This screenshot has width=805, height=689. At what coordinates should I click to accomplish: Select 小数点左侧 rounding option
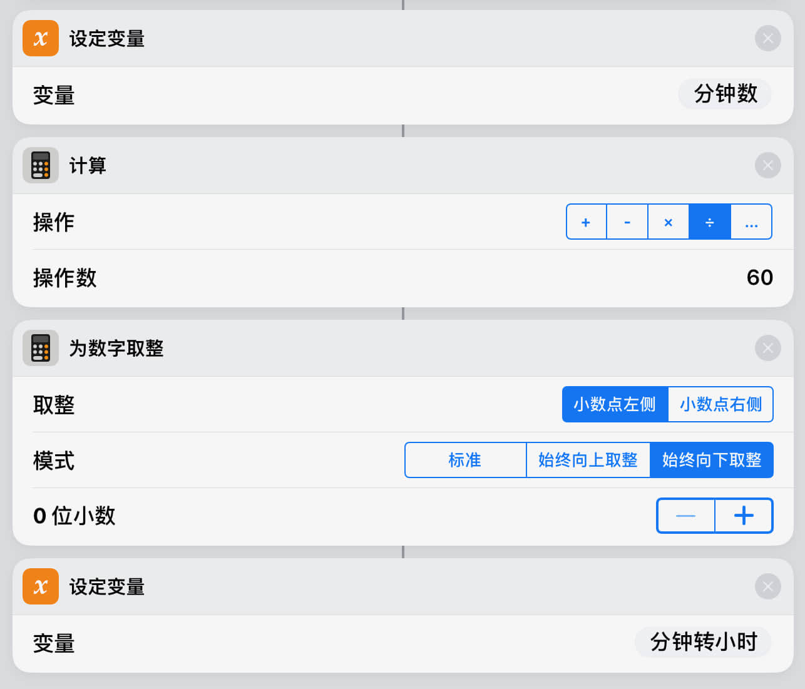(615, 404)
